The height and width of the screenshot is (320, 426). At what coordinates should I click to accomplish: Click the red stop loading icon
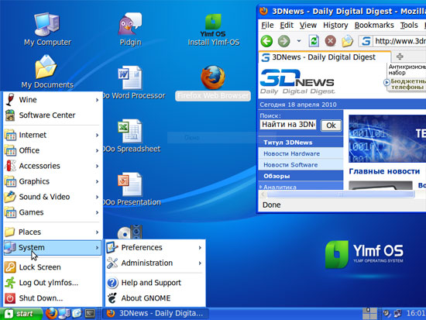pyautogui.click(x=331, y=41)
